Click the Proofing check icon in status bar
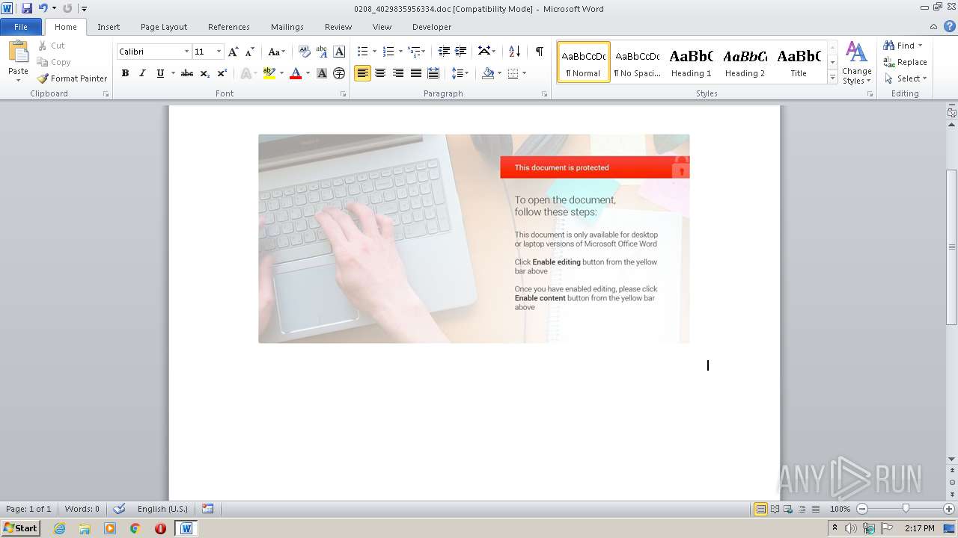This screenshot has width=958, height=538. coord(119,509)
